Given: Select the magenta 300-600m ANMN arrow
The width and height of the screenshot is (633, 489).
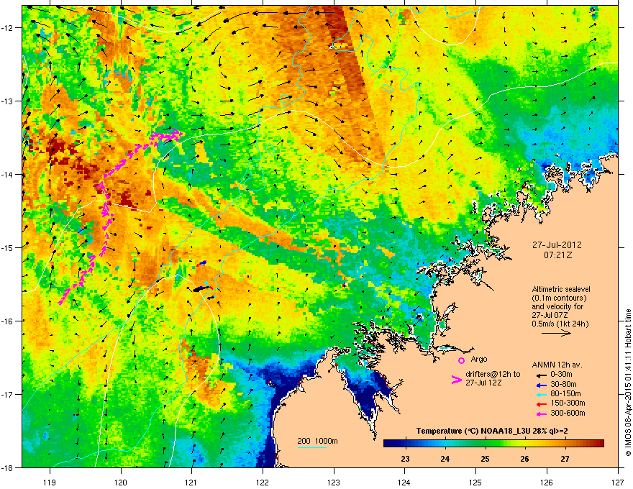Looking at the screenshot, I should pos(542,413).
